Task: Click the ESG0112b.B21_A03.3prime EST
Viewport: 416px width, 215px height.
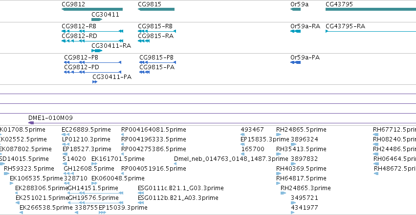Action: pyautogui.click(x=141, y=203)
